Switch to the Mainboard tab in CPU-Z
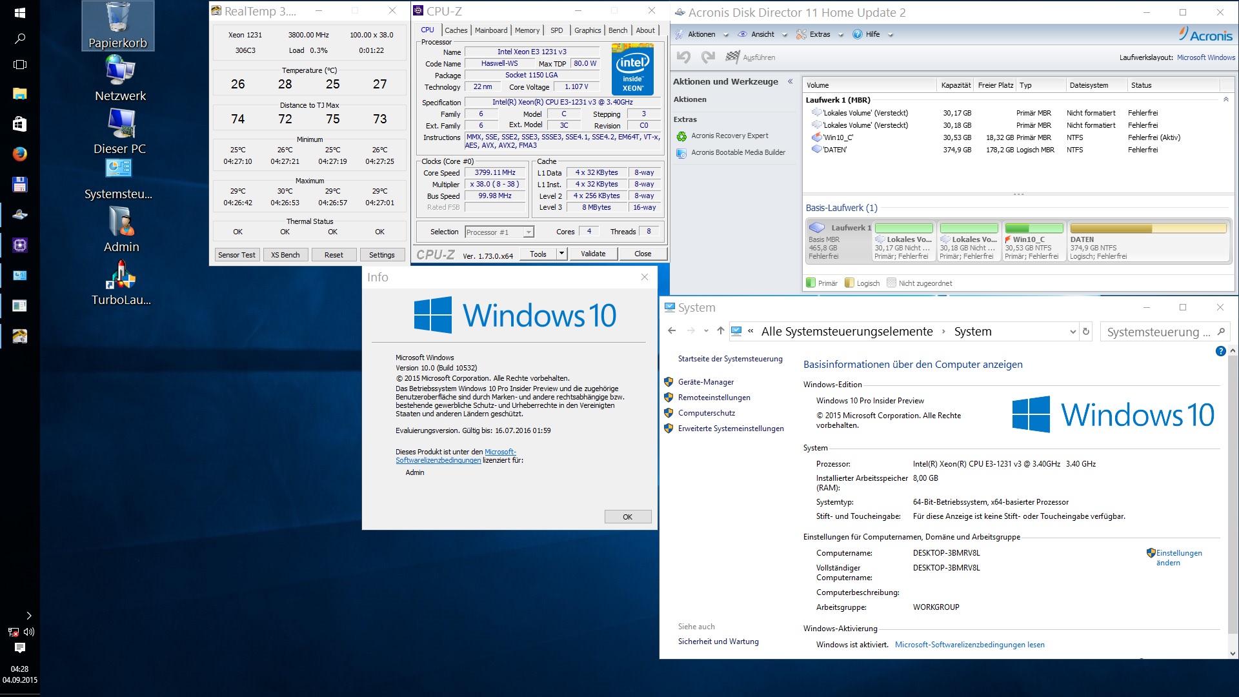Image resolution: width=1239 pixels, height=697 pixels. [490, 30]
